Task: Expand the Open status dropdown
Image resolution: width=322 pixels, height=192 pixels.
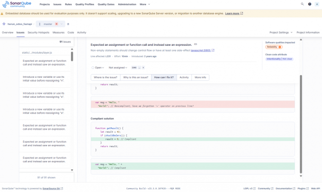Action: tap(98, 67)
